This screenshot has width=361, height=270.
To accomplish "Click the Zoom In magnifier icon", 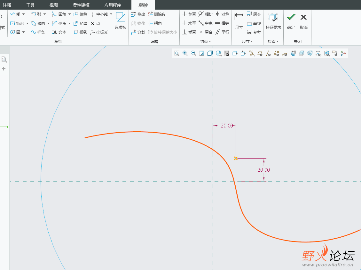I will tap(185, 53).
